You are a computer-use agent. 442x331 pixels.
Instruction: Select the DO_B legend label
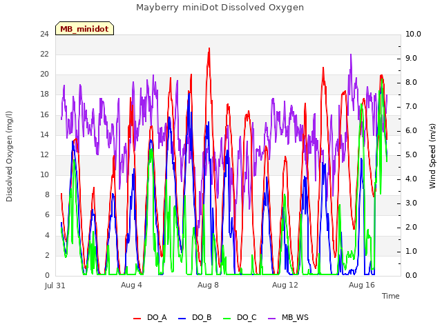point(202,318)
